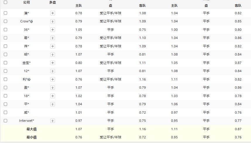Click the plus icon in 澳* row
The width and height of the screenshot is (251, 143).
53,13
